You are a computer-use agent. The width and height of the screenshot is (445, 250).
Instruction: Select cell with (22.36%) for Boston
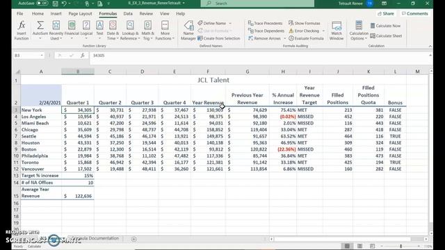point(283,149)
